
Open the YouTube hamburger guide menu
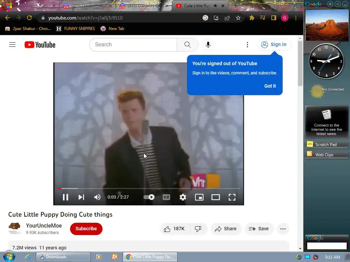tap(12, 45)
